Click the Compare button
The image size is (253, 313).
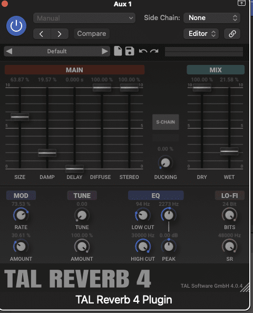(92, 34)
